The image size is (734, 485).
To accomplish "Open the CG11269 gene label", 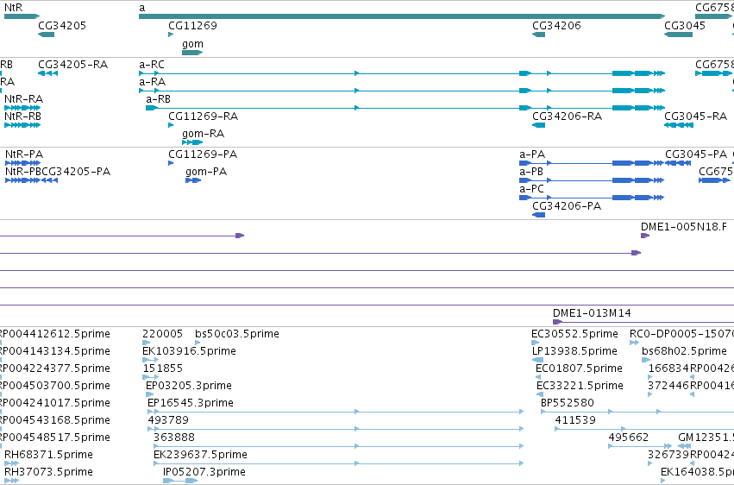I will 193,25.
